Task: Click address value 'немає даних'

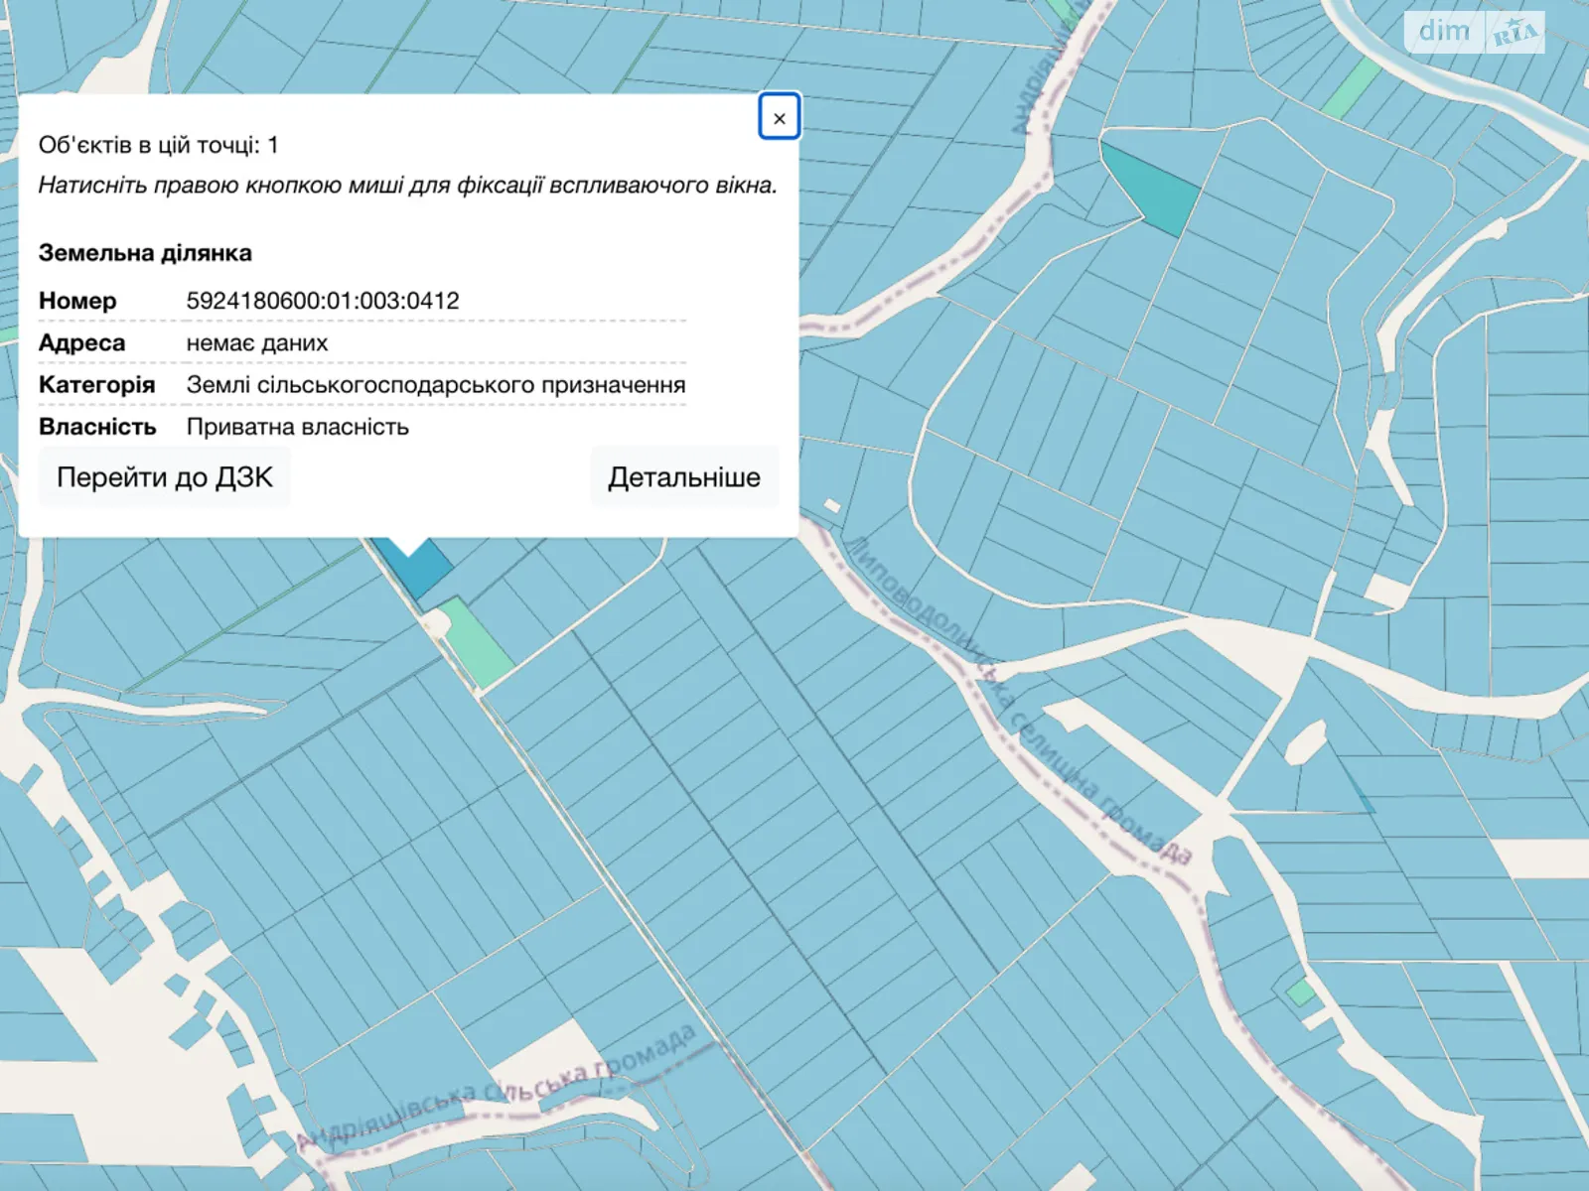Action: pyautogui.click(x=256, y=343)
